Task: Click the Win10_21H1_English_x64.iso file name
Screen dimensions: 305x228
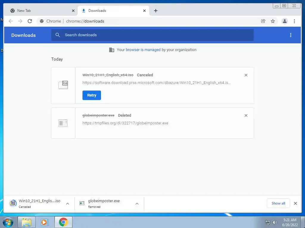Action: point(108,75)
